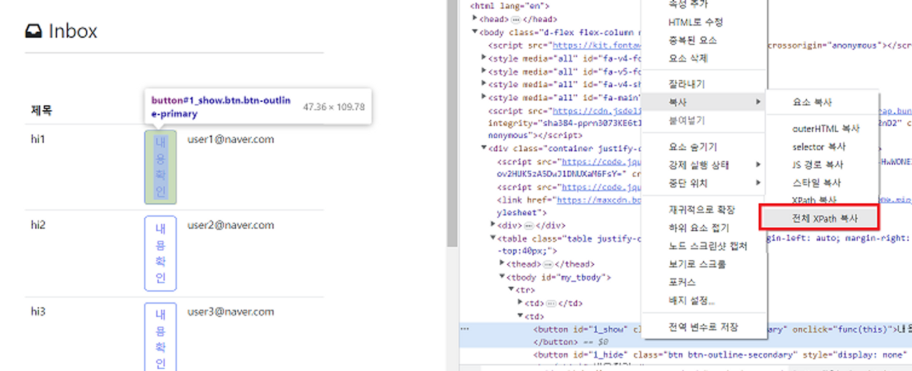Image resolution: width=912 pixels, height=371 pixels.
Task: Choose 'HTML로 수정' from the context menu
Action: (x=704, y=22)
